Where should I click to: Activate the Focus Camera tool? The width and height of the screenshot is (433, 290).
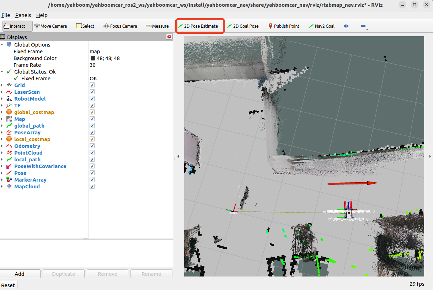point(120,26)
